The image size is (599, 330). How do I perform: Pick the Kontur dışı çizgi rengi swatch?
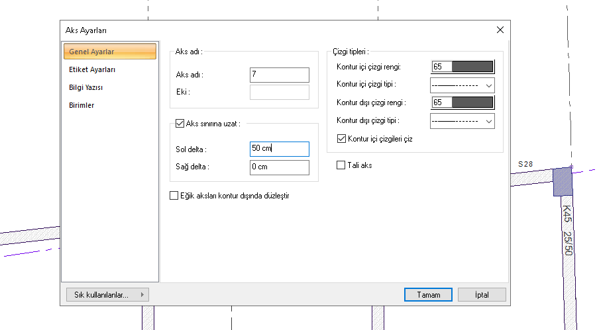coord(463,103)
